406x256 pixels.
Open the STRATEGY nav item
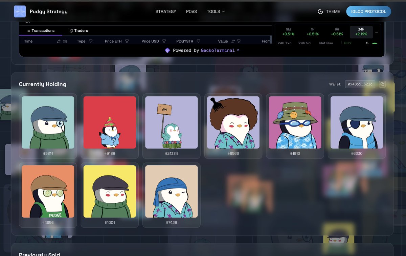[166, 11]
